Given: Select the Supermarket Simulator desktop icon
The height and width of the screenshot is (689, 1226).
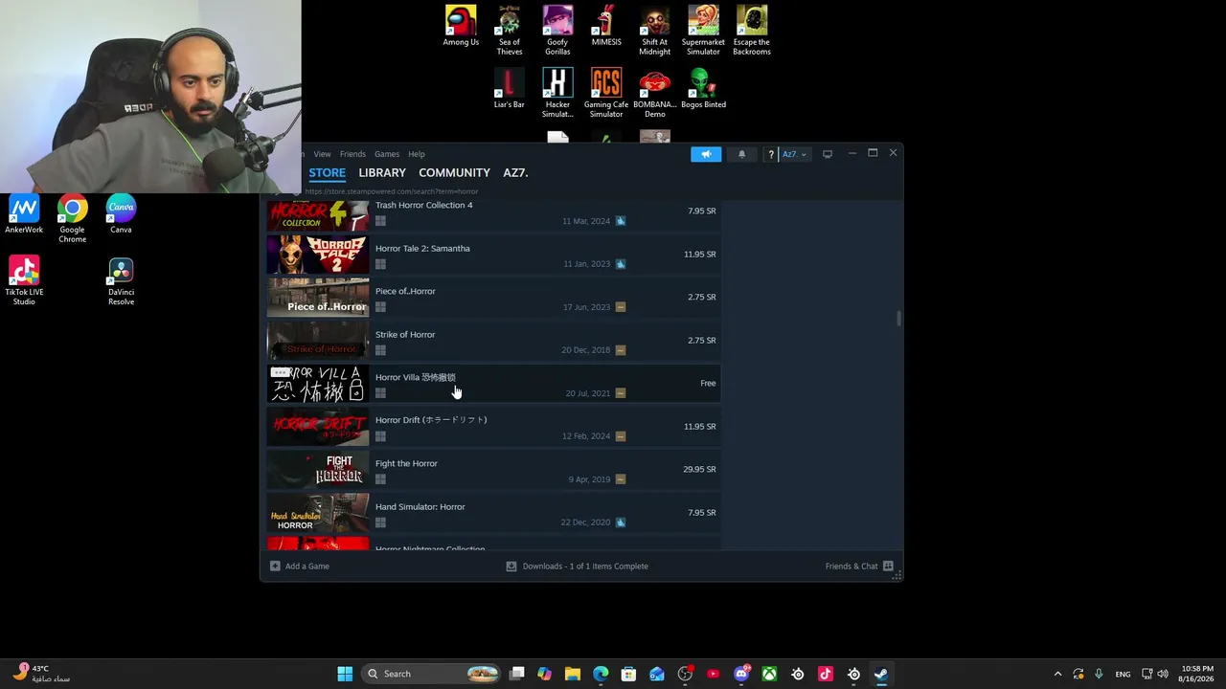Looking at the screenshot, I should pos(703,31).
